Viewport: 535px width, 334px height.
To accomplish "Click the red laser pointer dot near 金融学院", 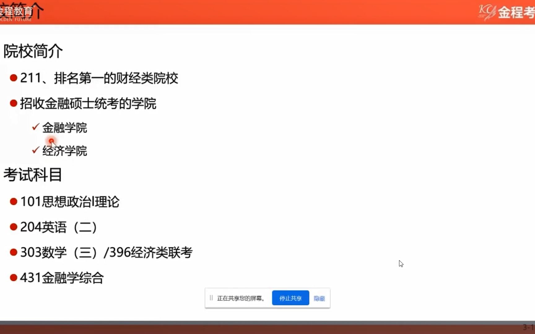I will pyautogui.click(x=51, y=141).
